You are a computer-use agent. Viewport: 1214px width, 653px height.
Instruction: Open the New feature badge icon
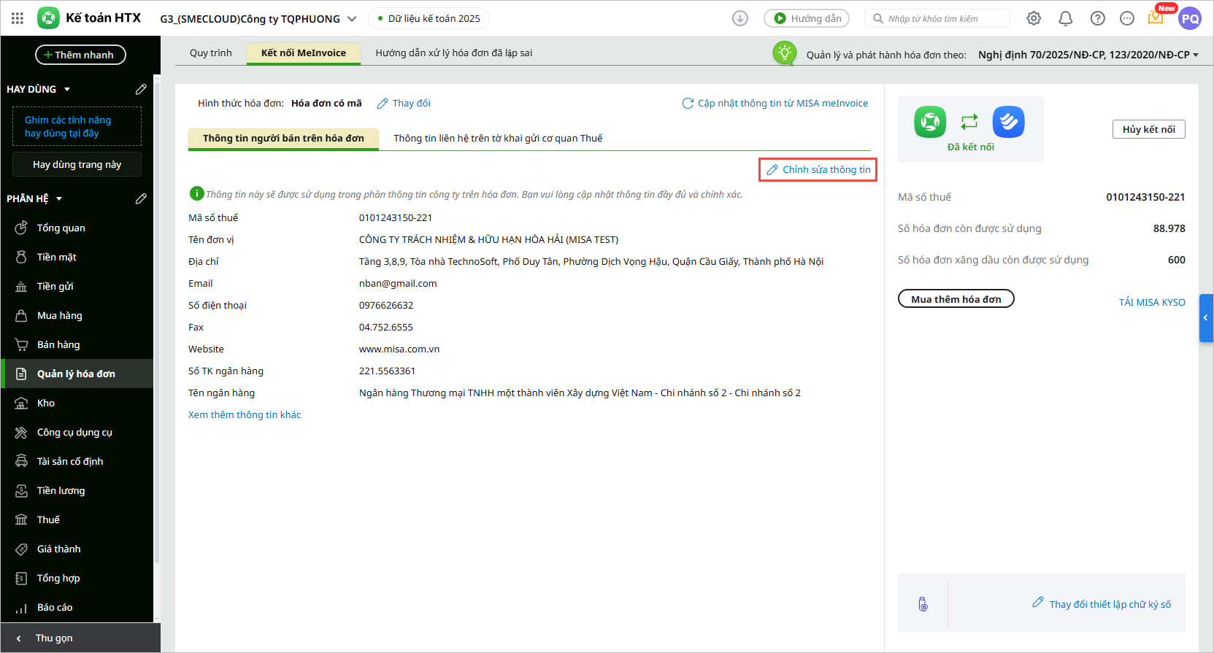[x=1156, y=17]
